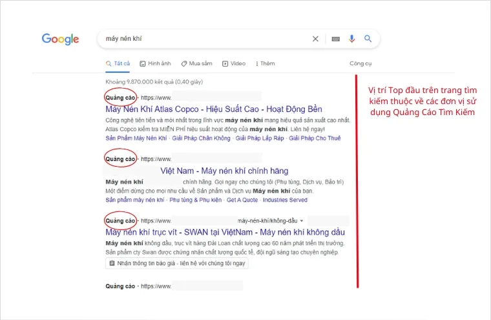This screenshot has width=491, height=320.
Task: Click the magnifying glass search button
Action: pos(368,39)
